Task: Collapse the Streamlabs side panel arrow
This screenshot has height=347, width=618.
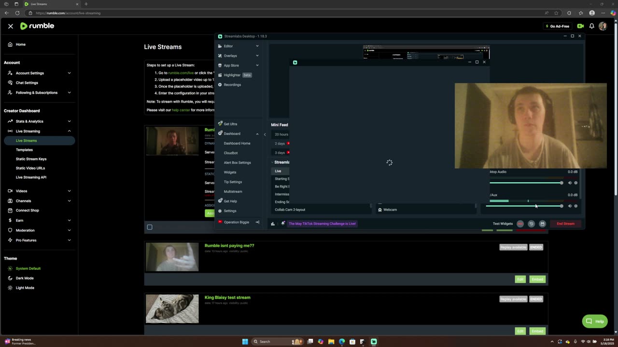Action: tap(265, 134)
